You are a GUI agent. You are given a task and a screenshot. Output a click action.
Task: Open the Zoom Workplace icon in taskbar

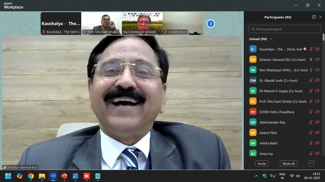pos(53,176)
